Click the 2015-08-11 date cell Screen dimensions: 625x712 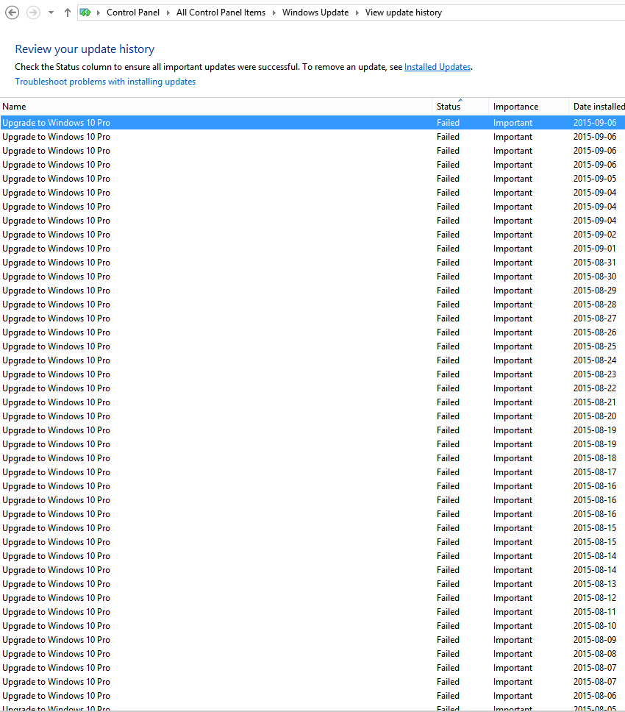point(595,612)
